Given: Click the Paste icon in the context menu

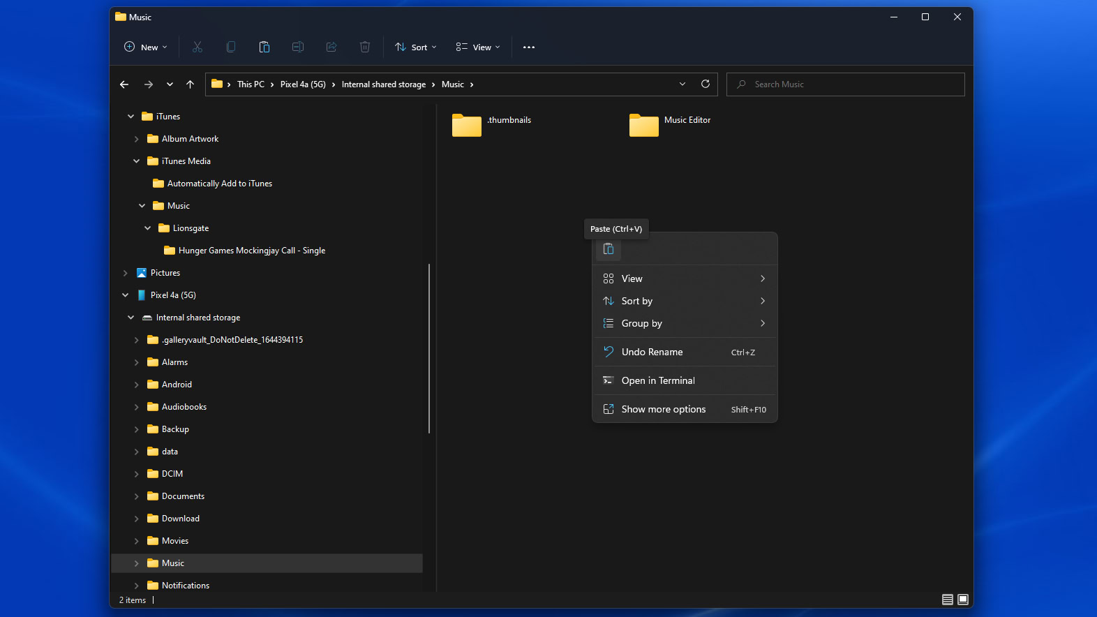Looking at the screenshot, I should [609, 249].
